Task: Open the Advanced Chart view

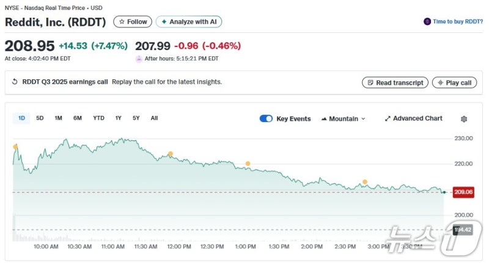Action: (413, 118)
